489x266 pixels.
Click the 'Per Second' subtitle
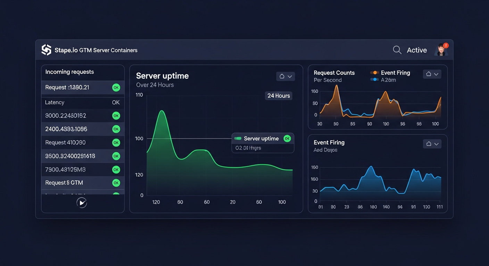tap(328, 80)
